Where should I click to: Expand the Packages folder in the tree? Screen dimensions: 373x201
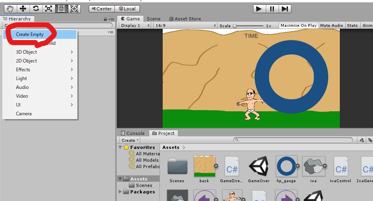click(120, 191)
